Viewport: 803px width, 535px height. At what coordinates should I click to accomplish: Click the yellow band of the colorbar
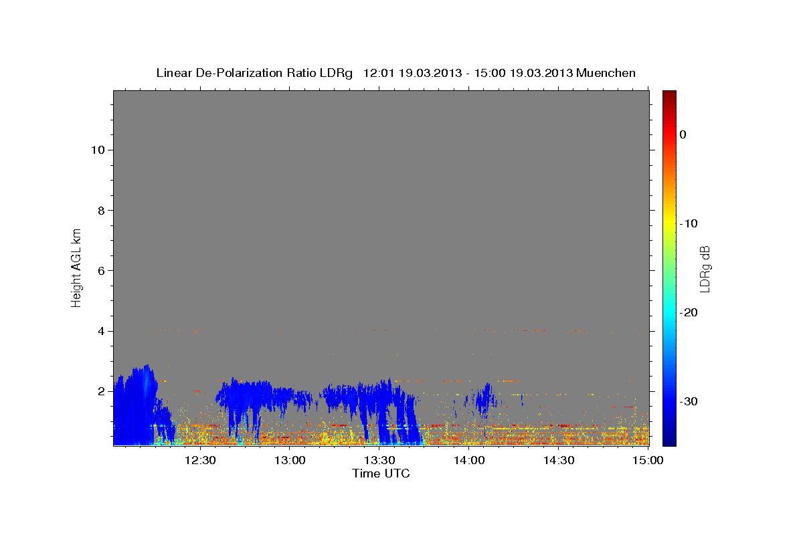point(669,221)
